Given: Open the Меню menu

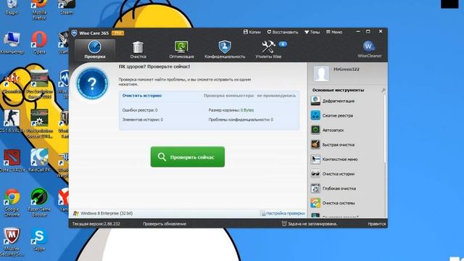Looking at the screenshot, I should [334, 32].
